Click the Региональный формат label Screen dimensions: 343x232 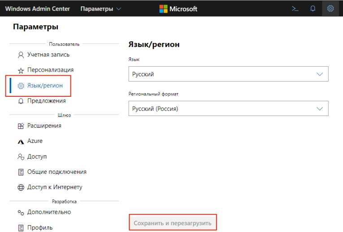153,94
